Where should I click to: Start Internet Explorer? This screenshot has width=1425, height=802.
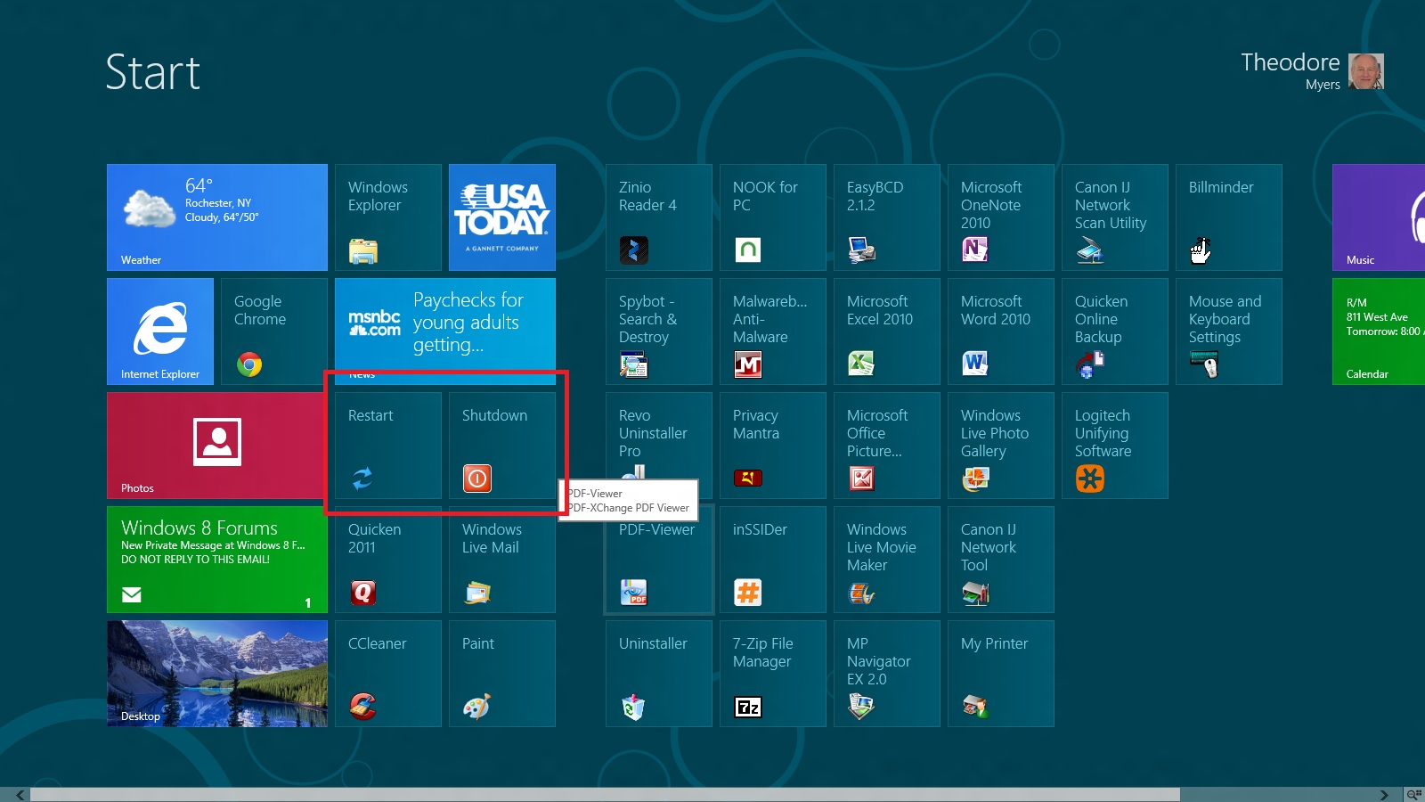[159, 331]
